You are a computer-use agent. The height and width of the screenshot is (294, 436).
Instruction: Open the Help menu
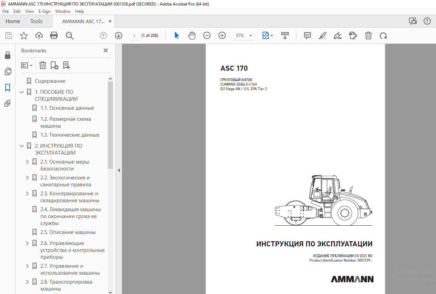point(79,11)
